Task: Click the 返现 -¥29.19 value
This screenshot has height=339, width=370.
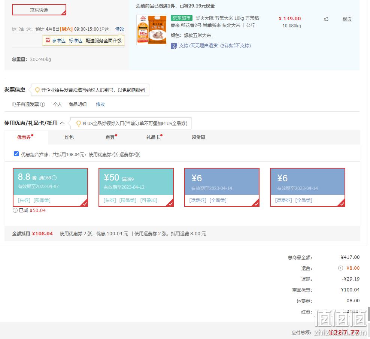Action: point(351,279)
